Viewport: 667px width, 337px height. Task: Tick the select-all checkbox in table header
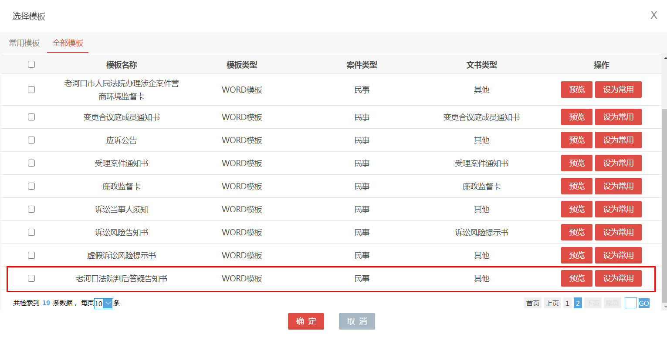31,64
